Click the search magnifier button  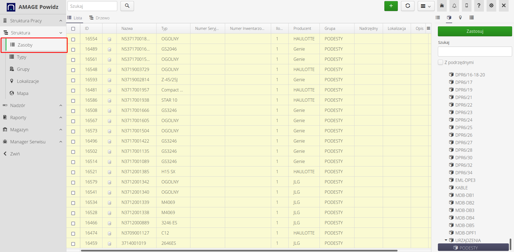coord(127,6)
